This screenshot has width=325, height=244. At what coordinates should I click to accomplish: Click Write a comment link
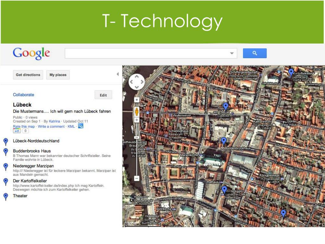[51, 126]
